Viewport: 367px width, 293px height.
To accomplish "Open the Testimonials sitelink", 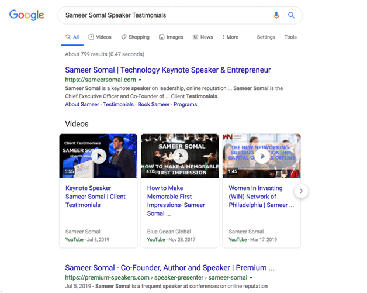I will [118, 105].
